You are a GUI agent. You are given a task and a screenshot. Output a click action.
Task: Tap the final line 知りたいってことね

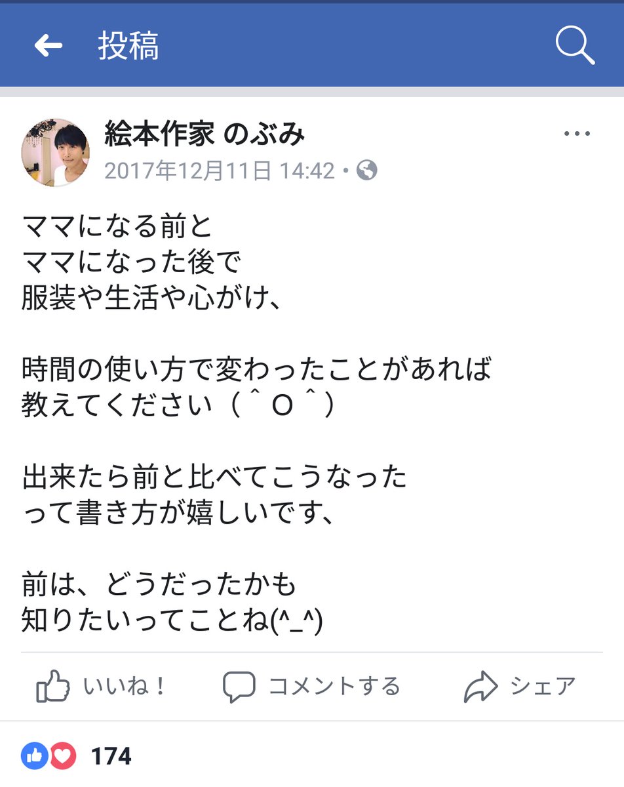coord(172,620)
